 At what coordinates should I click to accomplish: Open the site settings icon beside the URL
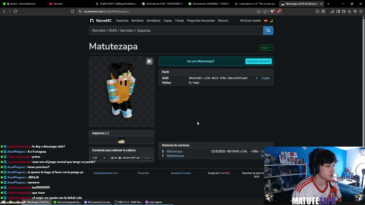point(80,11)
